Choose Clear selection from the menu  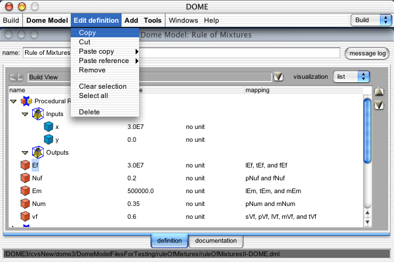(105, 86)
